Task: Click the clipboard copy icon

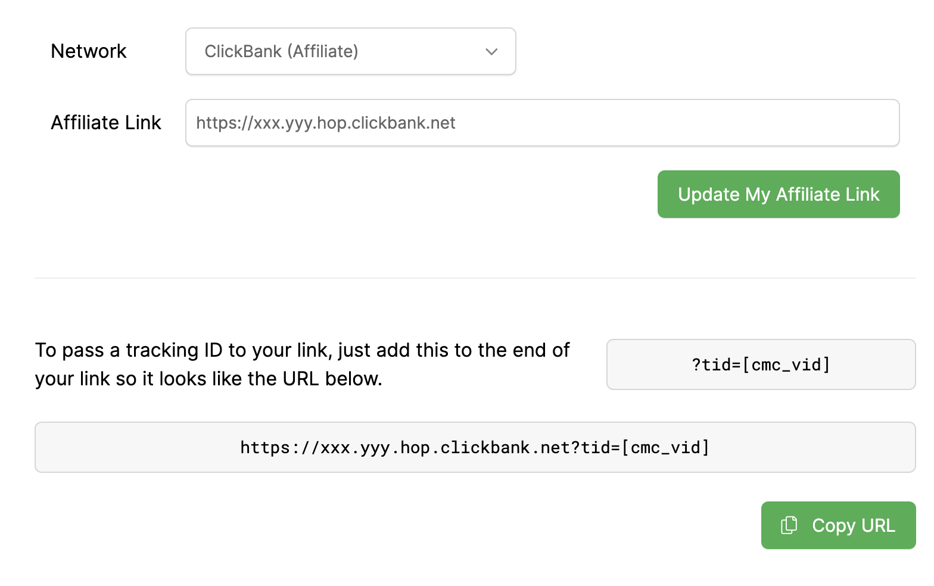Action: [789, 525]
